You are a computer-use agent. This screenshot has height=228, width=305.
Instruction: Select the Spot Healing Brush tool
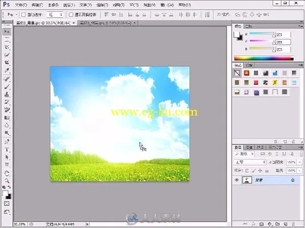pos(7,79)
